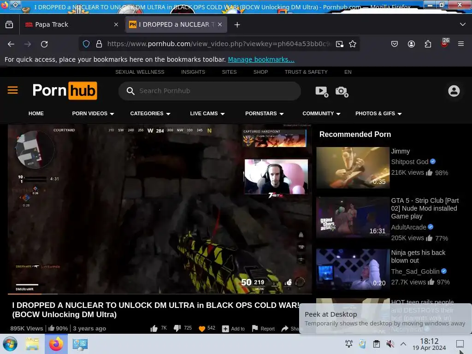The height and width of the screenshot is (354, 472).
Task: Open the EN language selector
Action: point(348,72)
